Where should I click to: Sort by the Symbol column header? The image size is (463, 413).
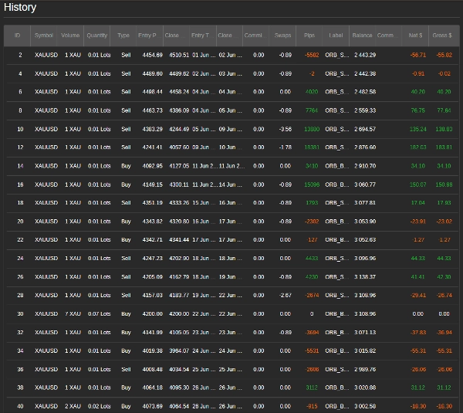pyautogui.click(x=44, y=36)
